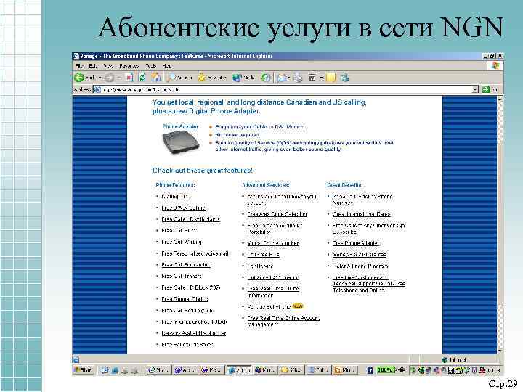Click the Mail envelope icon
Screen dimensions: 523x392
click(282, 78)
